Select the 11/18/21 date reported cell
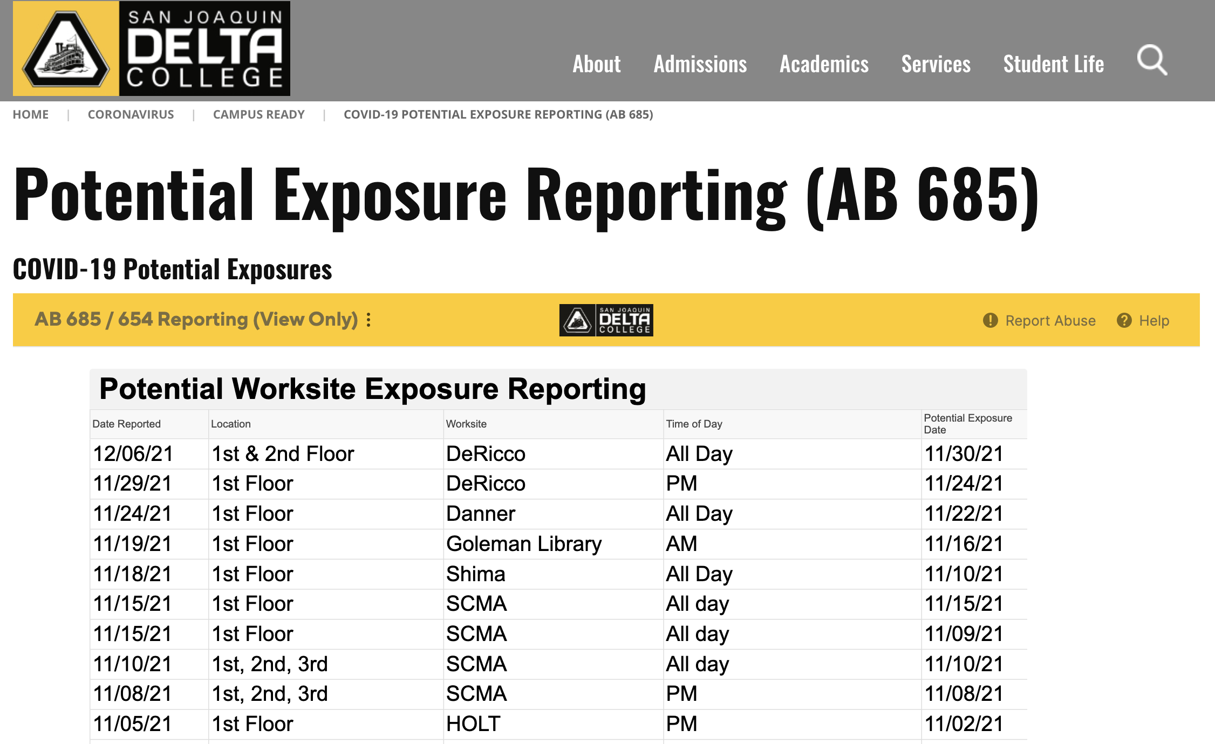 point(149,574)
